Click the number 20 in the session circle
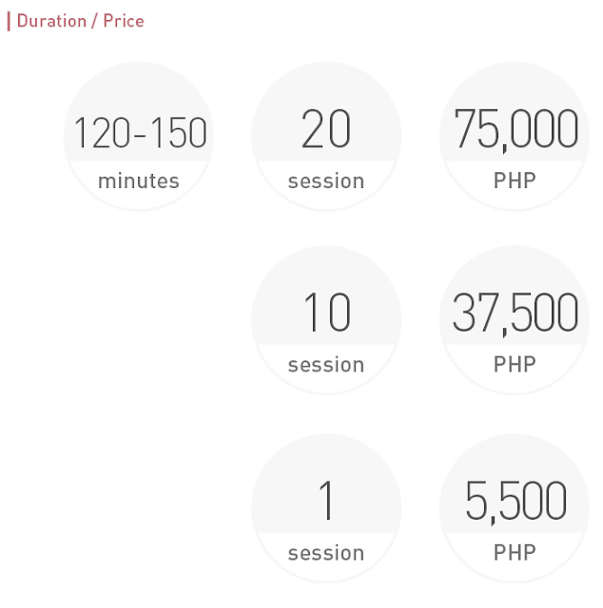Image resolution: width=603 pixels, height=608 pixels. (326, 130)
